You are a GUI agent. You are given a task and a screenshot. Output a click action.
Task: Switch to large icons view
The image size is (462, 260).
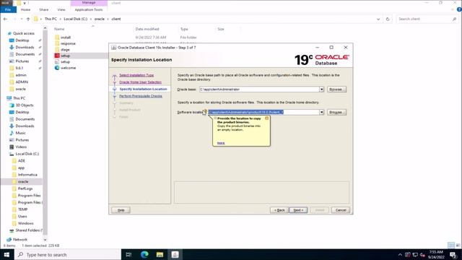(458, 246)
